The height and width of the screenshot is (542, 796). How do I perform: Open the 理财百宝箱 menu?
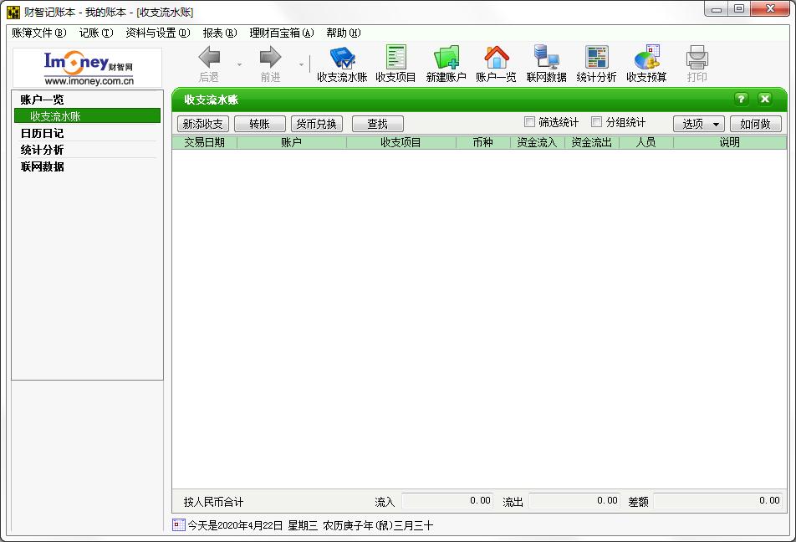click(282, 33)
